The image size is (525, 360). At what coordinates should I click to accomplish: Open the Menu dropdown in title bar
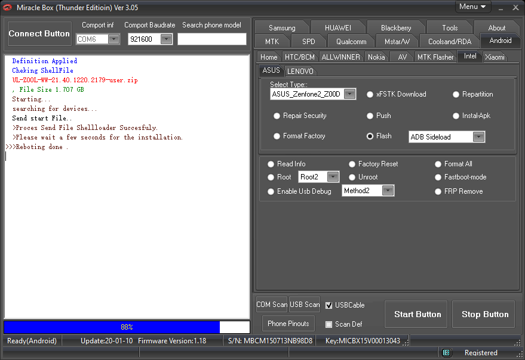click(473, 7)
